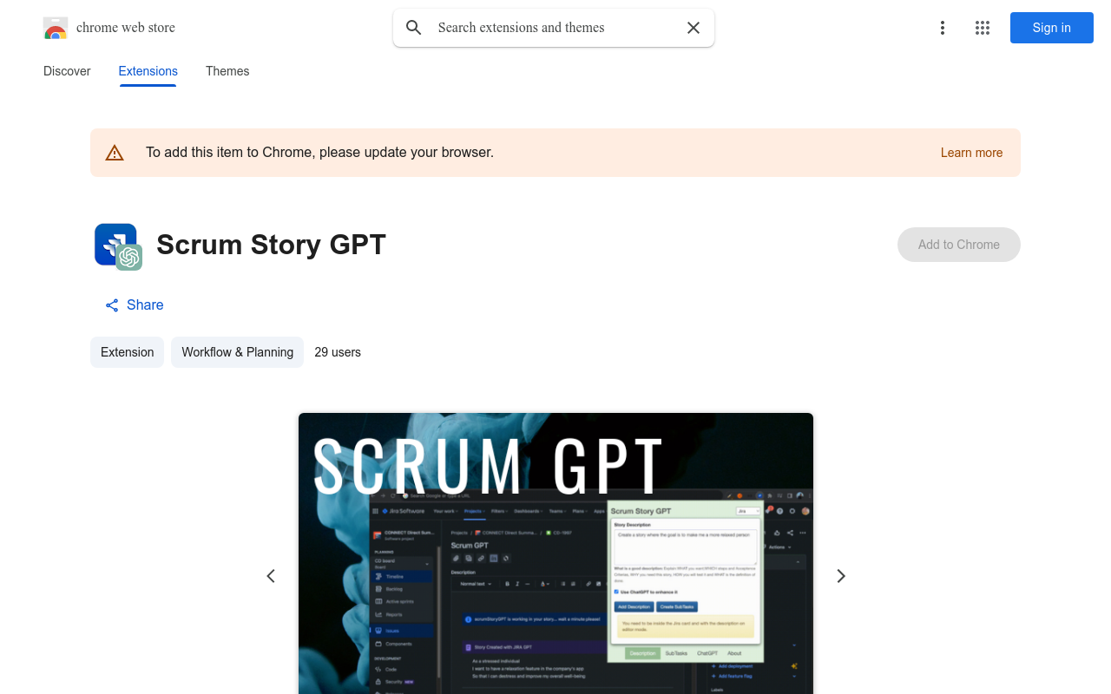
Task: Click the Scrum Story GPT extension icon
Action: [x=118, y=246]
